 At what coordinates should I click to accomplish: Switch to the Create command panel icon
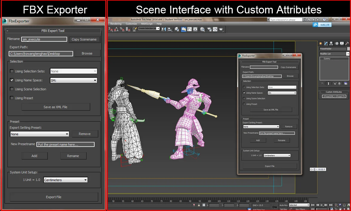click(321, 44)
